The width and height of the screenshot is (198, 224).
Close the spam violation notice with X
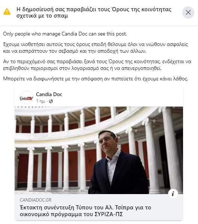(x=188, y=12)
